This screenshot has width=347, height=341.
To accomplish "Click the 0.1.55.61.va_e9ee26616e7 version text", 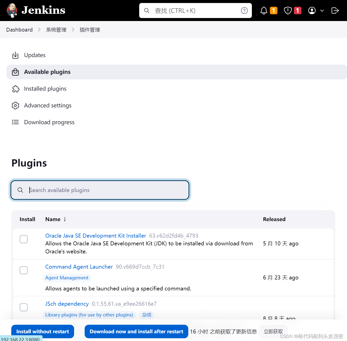I will [x=124, y=304].
